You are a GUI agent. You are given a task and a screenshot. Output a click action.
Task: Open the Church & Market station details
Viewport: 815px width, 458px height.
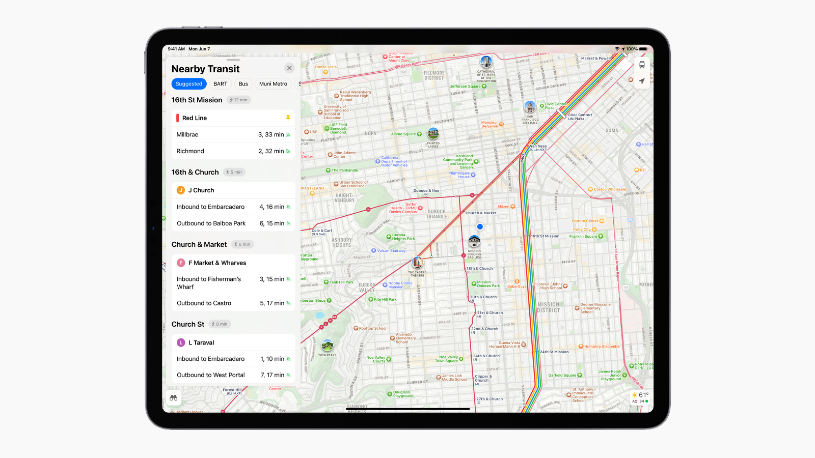(199, 244)
